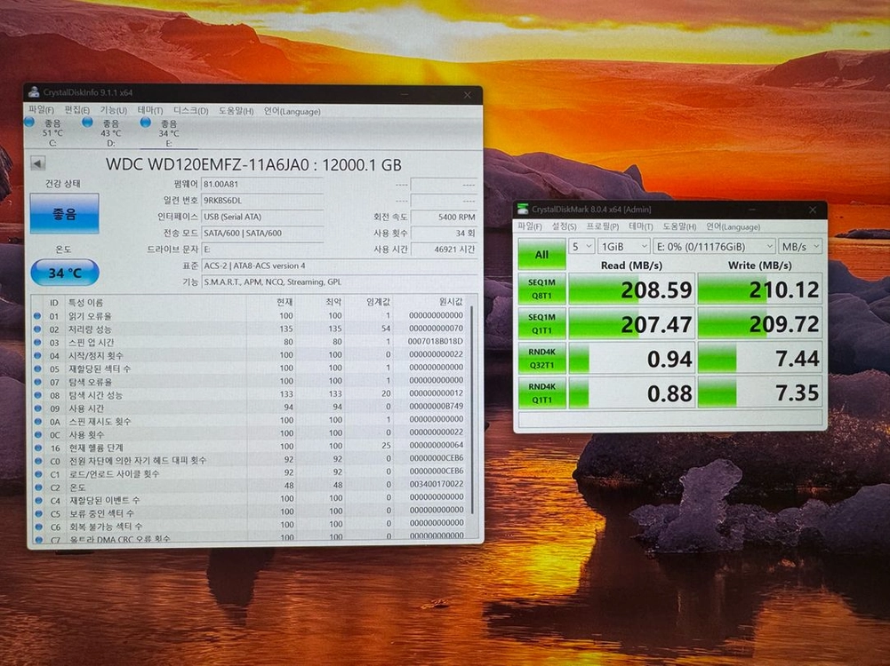
Task: Click the firmware field 81.00A81
Action: (x=262, y=184)
